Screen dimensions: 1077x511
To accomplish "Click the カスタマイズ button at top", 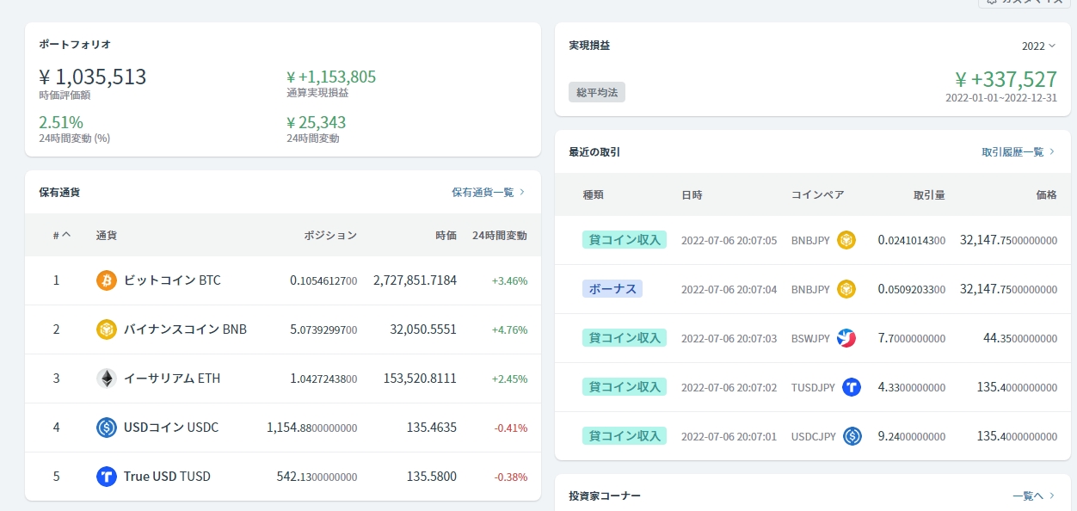I will tap(1024, 3).
